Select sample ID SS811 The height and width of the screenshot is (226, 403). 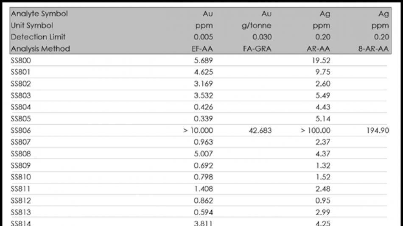(x=21, y=189)
